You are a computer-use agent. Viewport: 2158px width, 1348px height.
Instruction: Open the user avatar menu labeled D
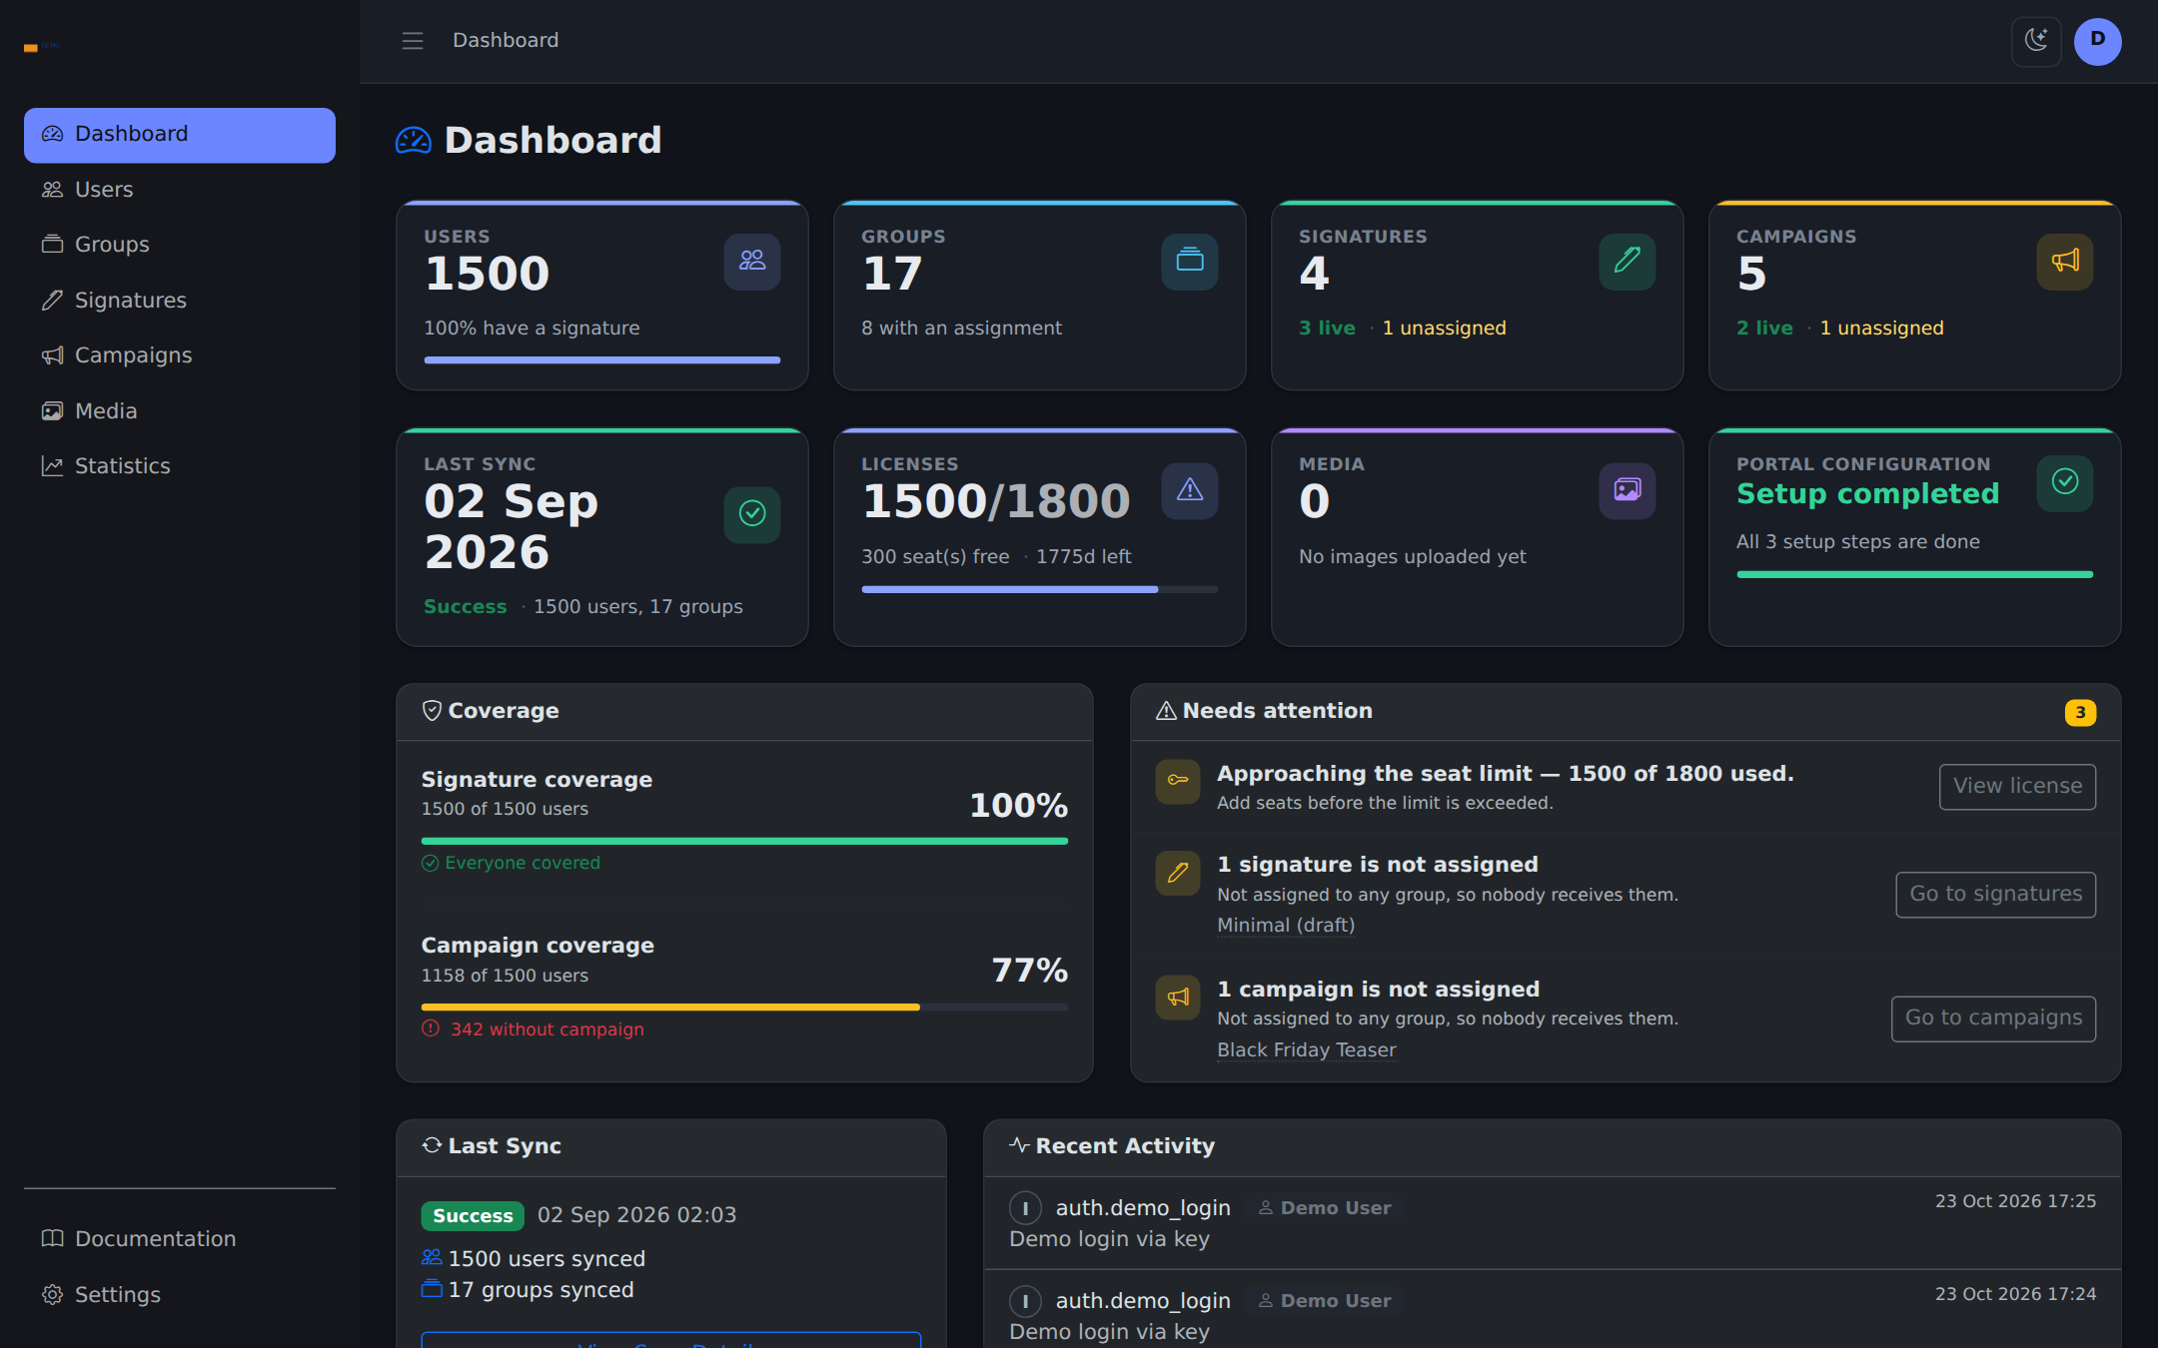(2097, 41)
